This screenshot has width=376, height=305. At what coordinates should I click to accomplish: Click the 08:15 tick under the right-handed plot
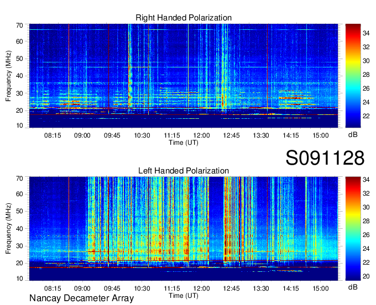click(53, 135)
